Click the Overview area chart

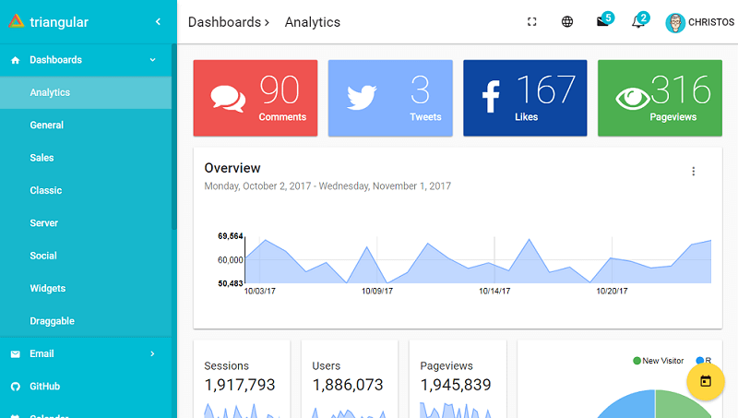[478, 260]
